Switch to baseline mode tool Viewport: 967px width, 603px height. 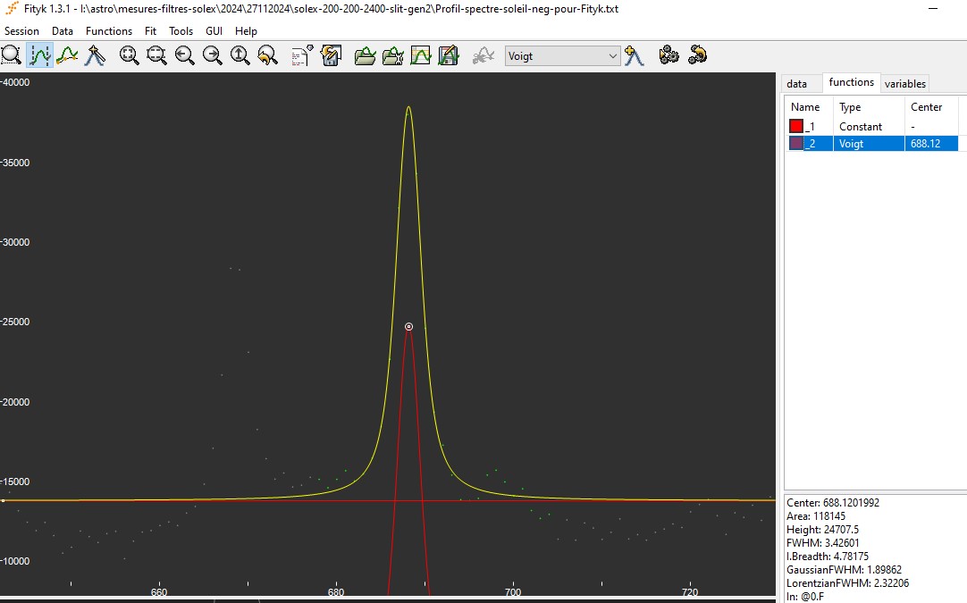pyautogui.click(x=67, y=55)
